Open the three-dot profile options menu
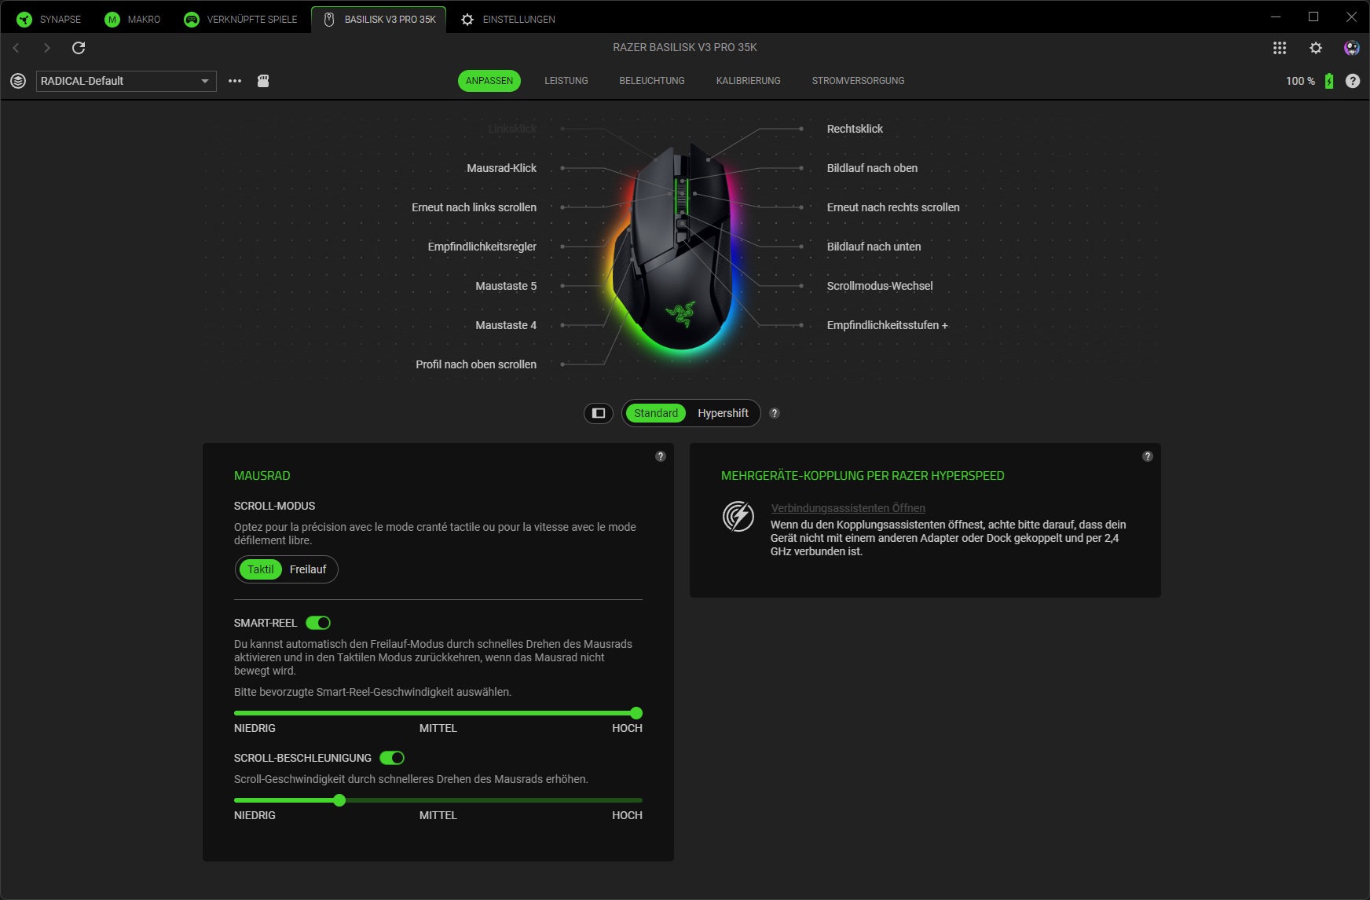 coord(235,81)
